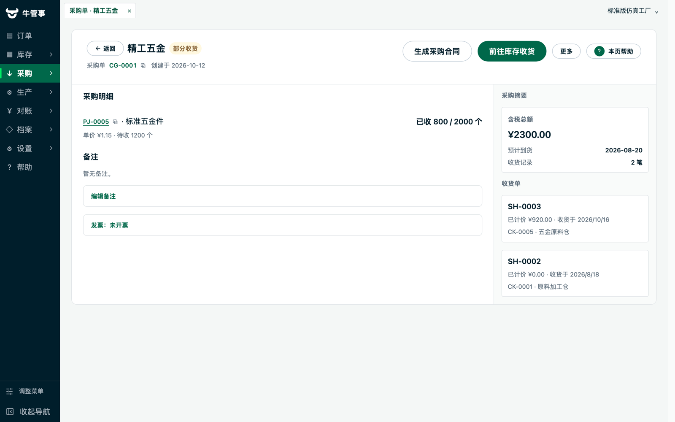Copy the PJ-0005 part number
This screenshot has width=675, height=422.
[x=115, y=122]
